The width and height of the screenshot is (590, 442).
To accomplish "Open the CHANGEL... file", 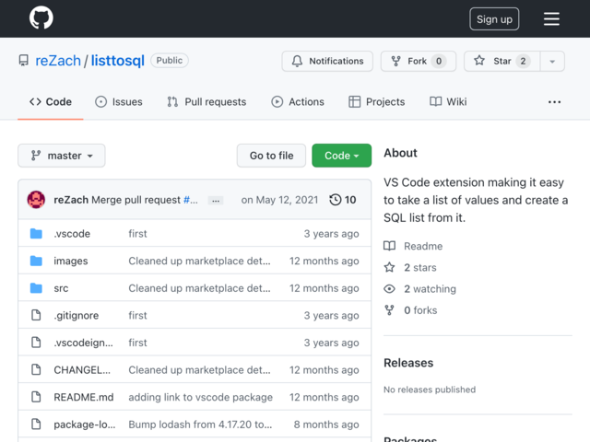I will click(x=82, y=370).
